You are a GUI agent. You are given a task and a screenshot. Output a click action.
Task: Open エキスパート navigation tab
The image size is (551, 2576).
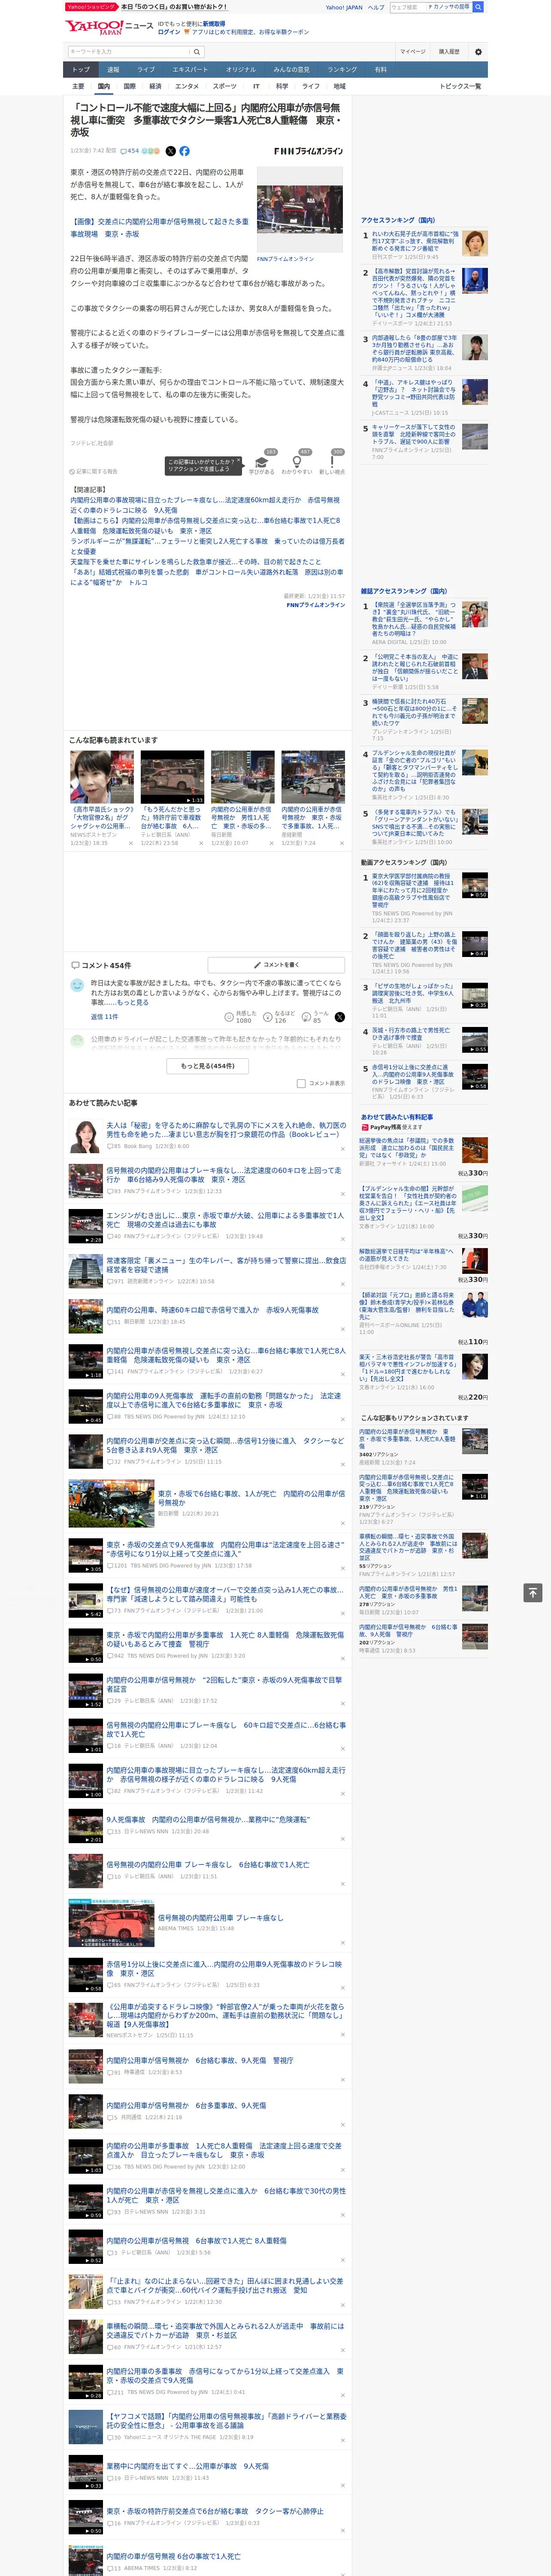pos(190,69)
